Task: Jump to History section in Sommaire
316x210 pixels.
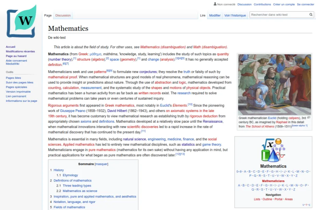Action: [x=58, y=170]
